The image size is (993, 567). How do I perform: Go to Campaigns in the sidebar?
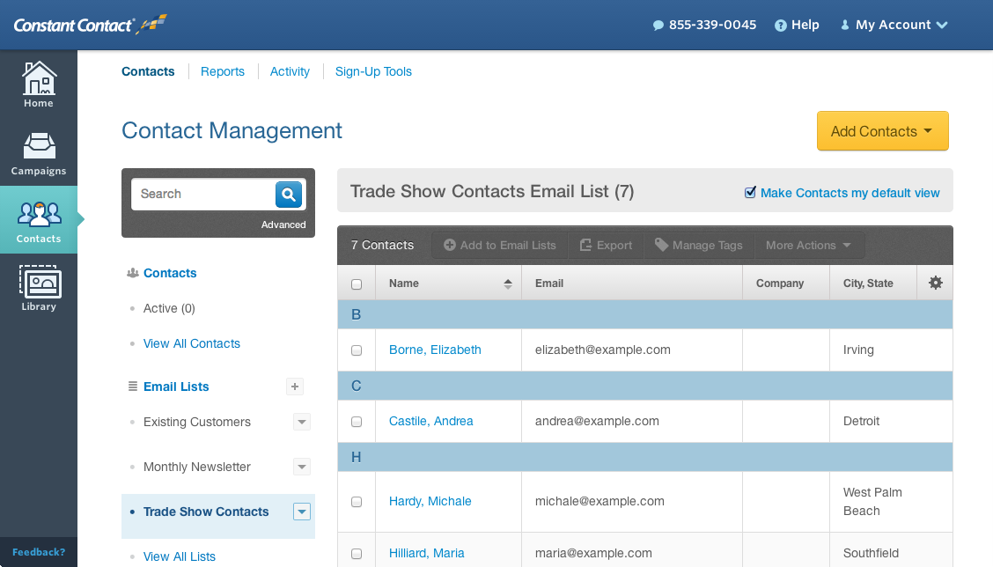pos(39,154)
